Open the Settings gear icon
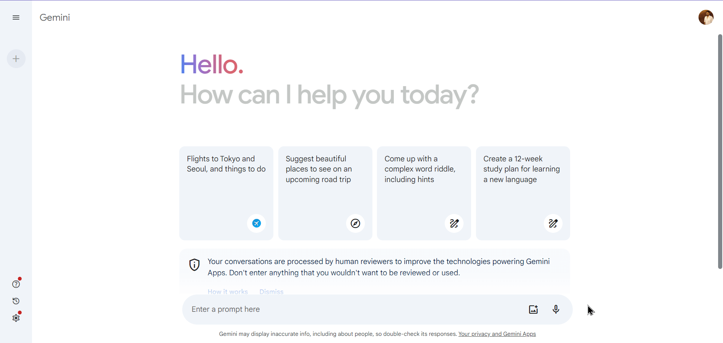Image resolution: width=723 pixels, height=343 pixels. (16, 318)
